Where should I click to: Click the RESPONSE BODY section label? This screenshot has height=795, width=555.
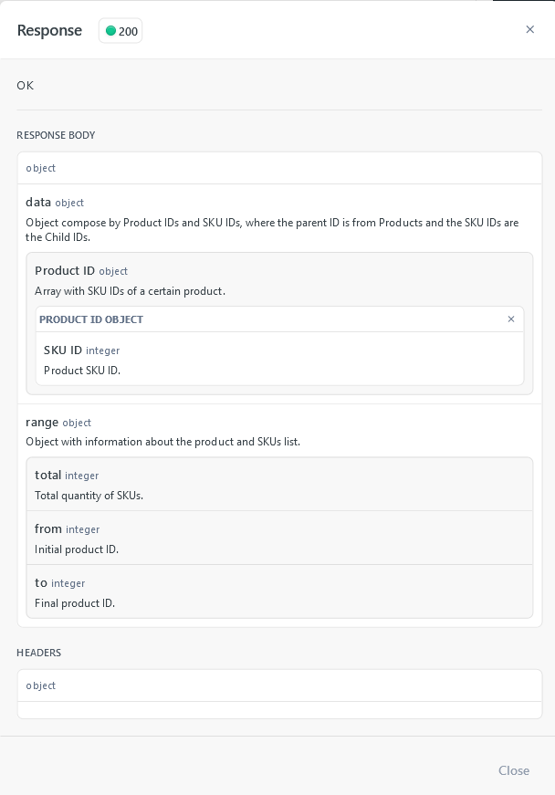coord(56,135)
